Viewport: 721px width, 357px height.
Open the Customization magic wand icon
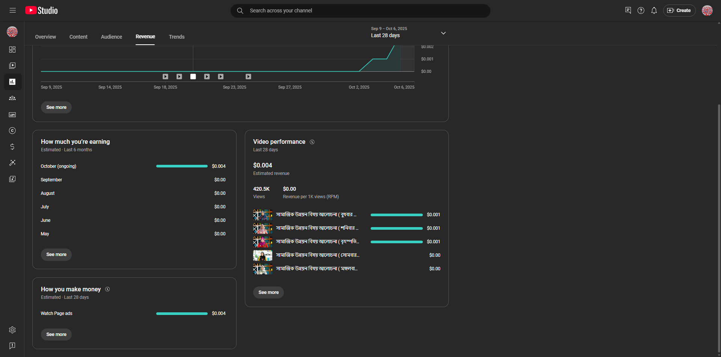(x=12, y=163)
